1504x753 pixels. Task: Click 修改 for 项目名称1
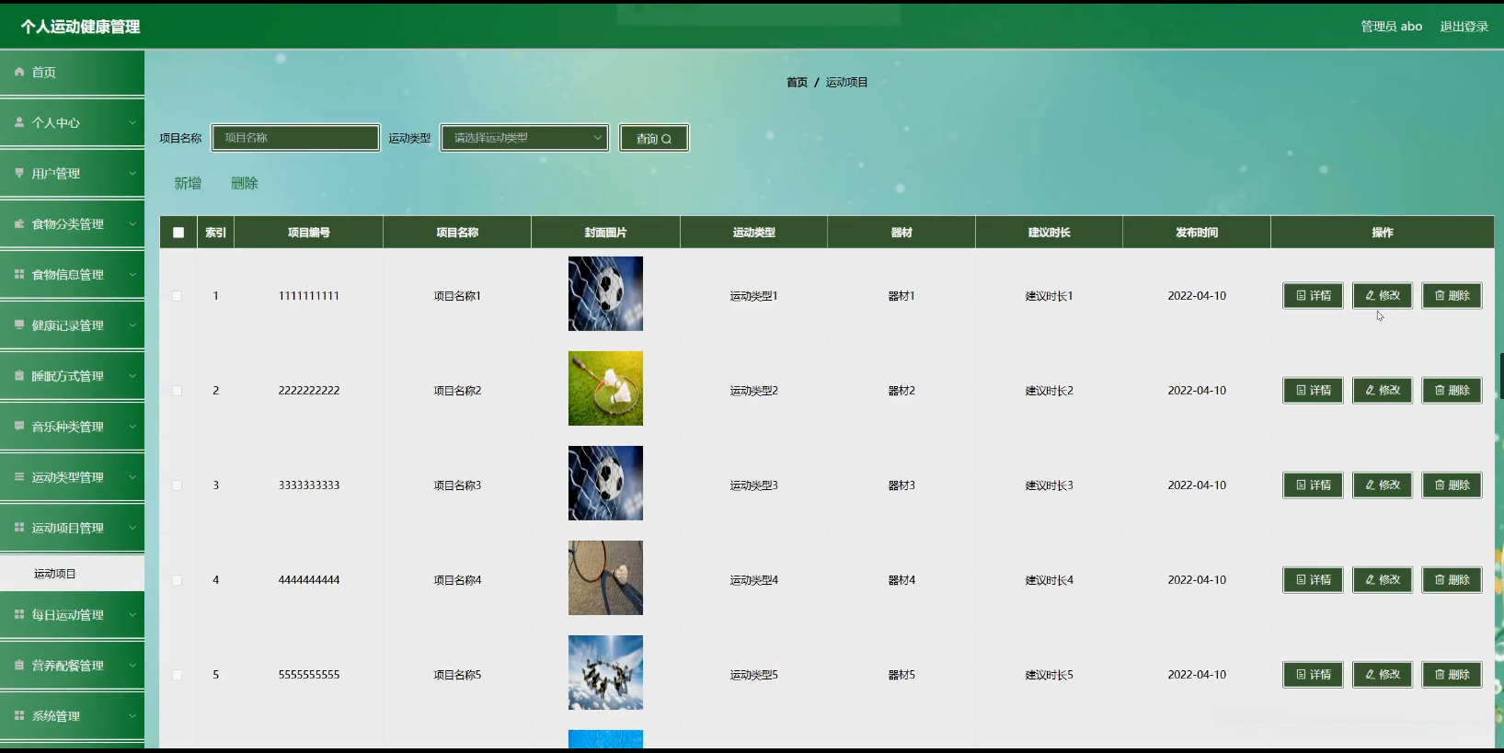click(1383, 296)
